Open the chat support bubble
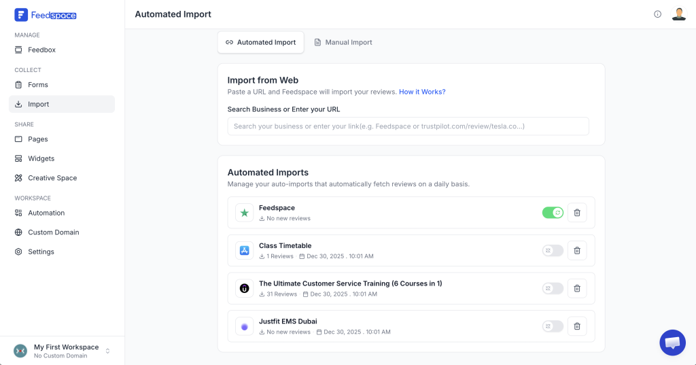 tap(672, 343)
